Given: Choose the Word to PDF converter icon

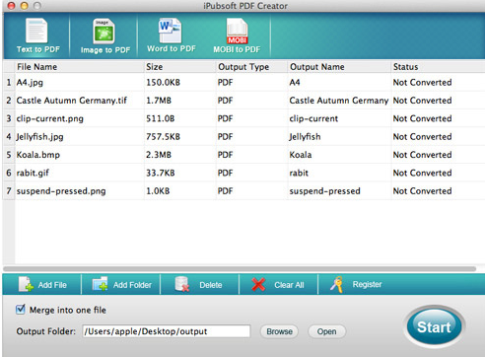Looking at the screenshot, I should tap(171, 31).
